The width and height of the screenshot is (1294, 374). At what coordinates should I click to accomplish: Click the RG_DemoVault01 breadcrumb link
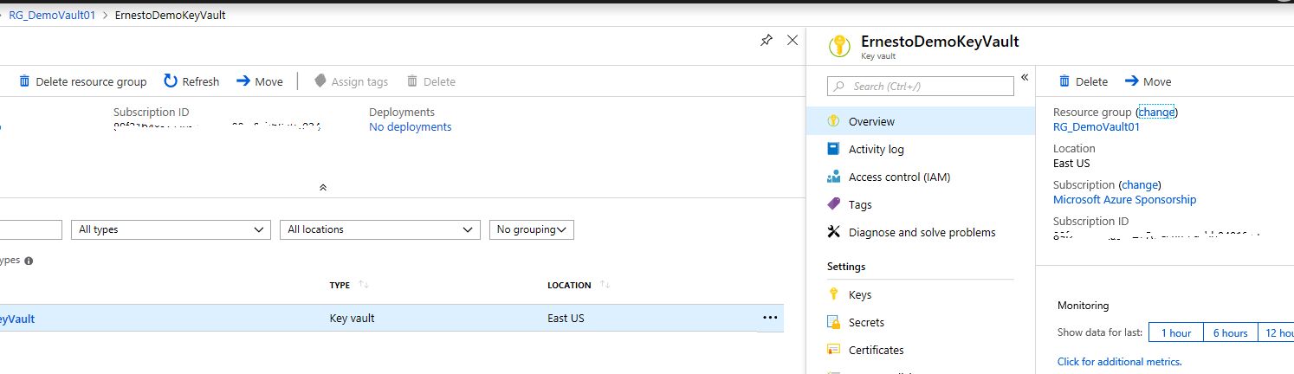point(52,16)
